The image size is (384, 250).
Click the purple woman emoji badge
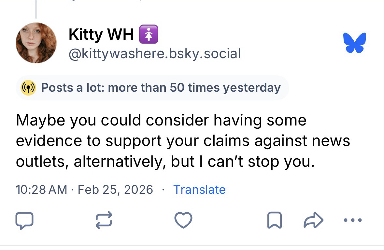[x=149, y=34]
